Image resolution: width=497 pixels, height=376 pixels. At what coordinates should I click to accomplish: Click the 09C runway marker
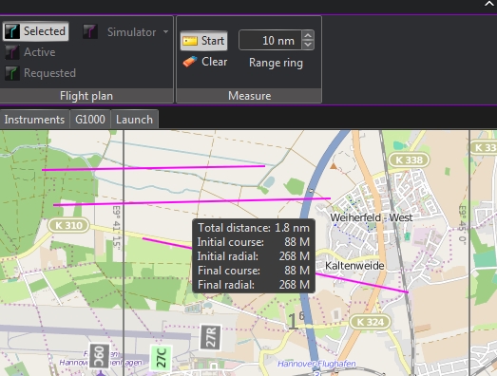99,356
